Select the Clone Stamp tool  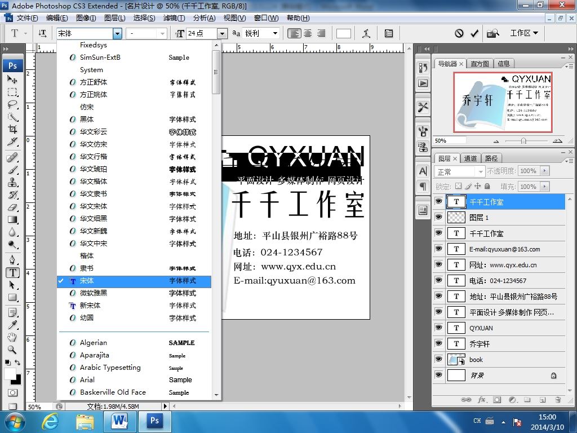12,182
